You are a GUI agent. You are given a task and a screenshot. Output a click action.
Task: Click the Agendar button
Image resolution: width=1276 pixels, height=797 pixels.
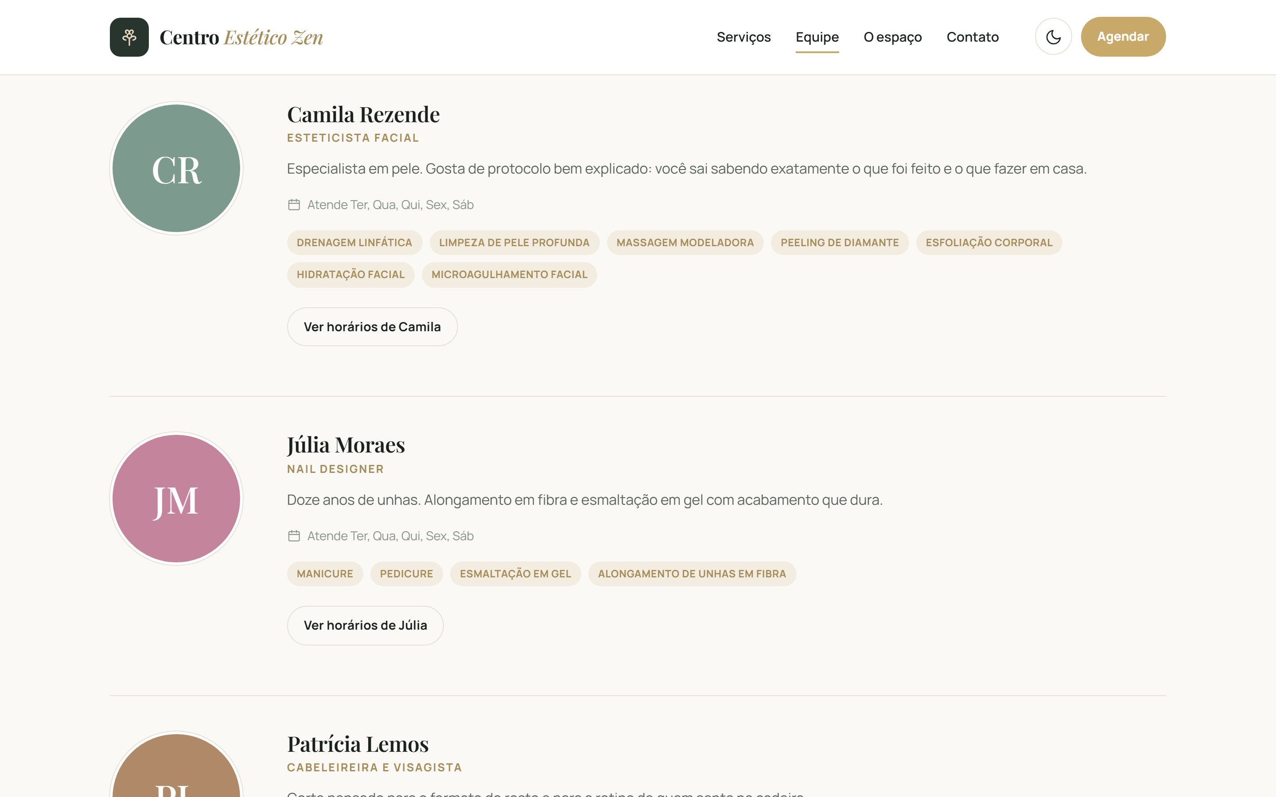coord(1123,37)
